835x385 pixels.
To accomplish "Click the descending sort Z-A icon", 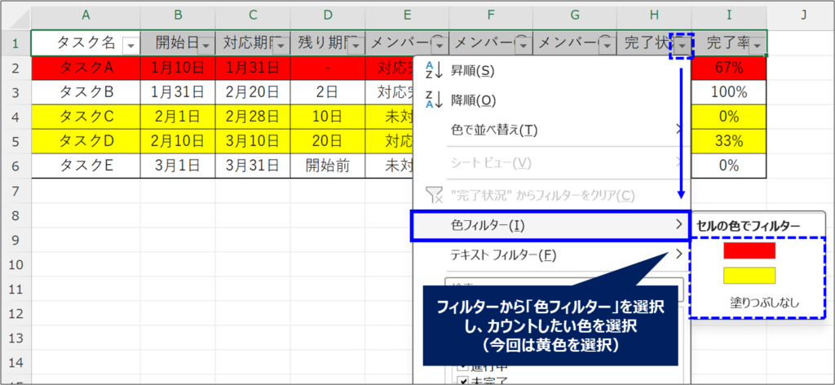I will (434, 101).
